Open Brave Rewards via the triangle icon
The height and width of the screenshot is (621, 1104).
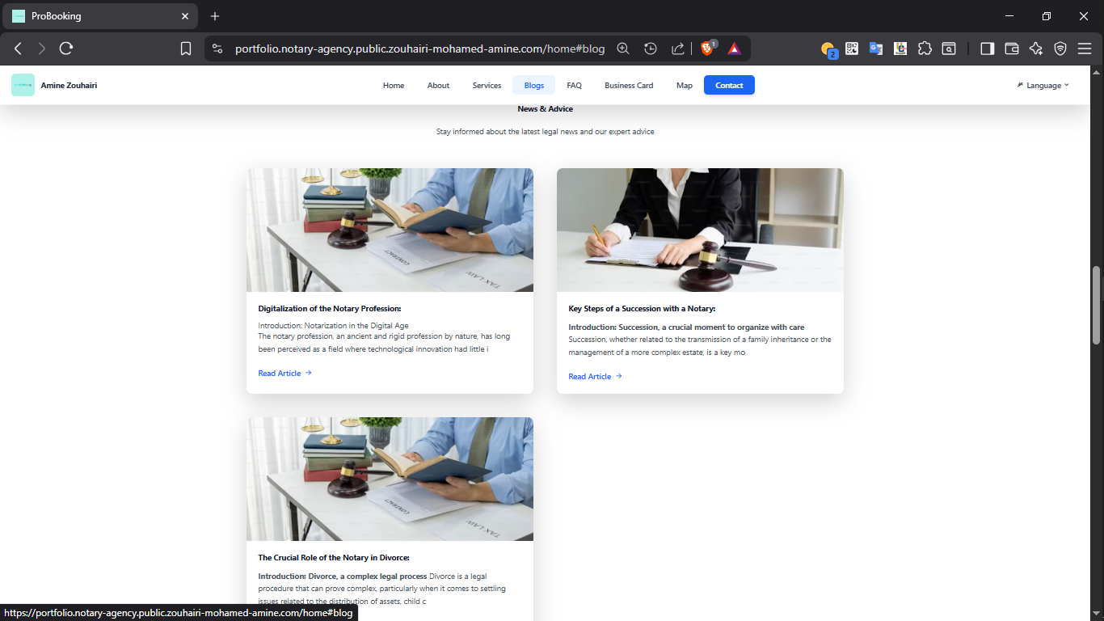(x=734, y=49)
